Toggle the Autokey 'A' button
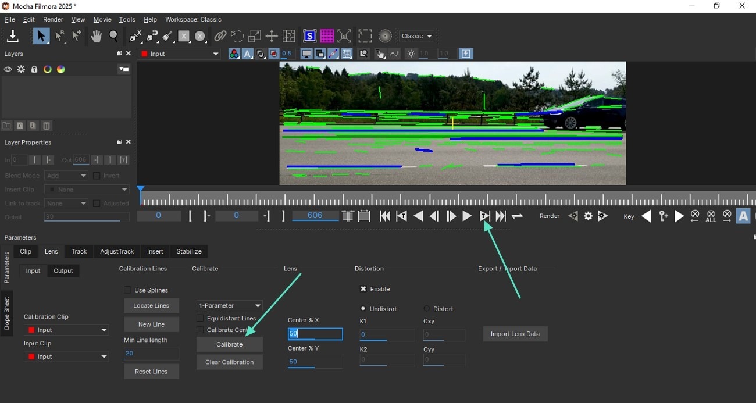The image size is (756, 403). point(743,216)
